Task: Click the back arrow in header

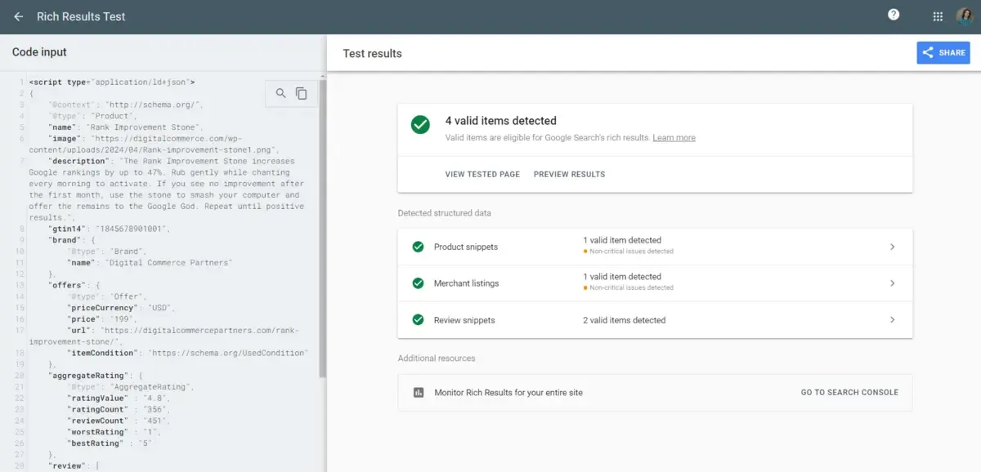Action: pyautogui.click(x=18, y=16)
